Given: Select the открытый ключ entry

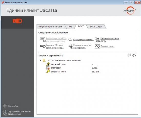Looking at the screenshot, I should point(58,72).
